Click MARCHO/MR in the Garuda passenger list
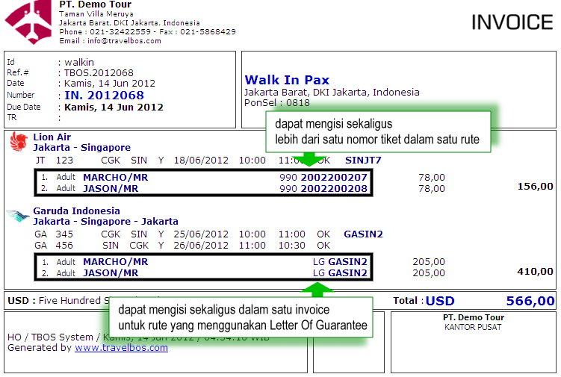Image resolution: width=561 pixels, height=377 pixels. 116,262
